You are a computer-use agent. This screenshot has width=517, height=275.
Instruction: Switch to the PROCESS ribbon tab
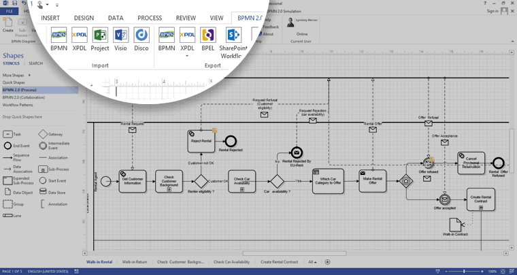[x=150, y=18]
